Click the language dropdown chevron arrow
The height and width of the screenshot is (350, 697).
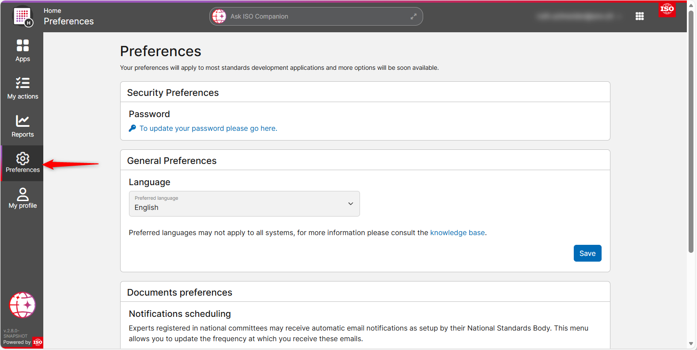[351, 204]
